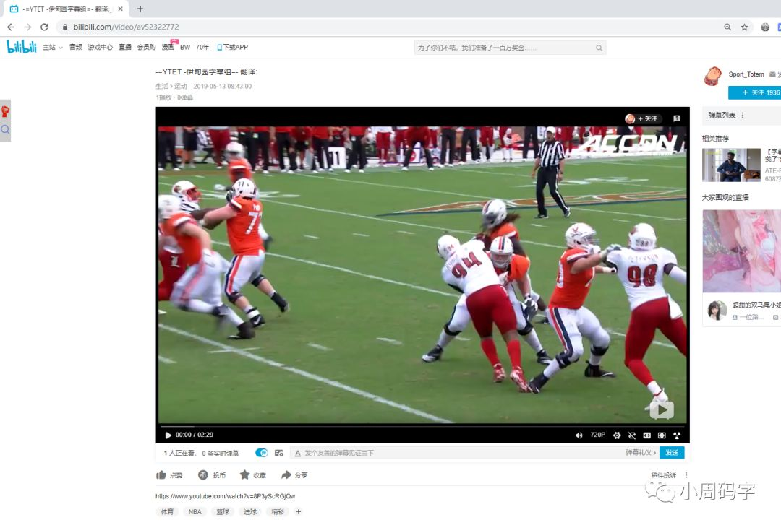781x525 pixels.
Task: Open the 会员购 nav item
Action: click(146, 47)
